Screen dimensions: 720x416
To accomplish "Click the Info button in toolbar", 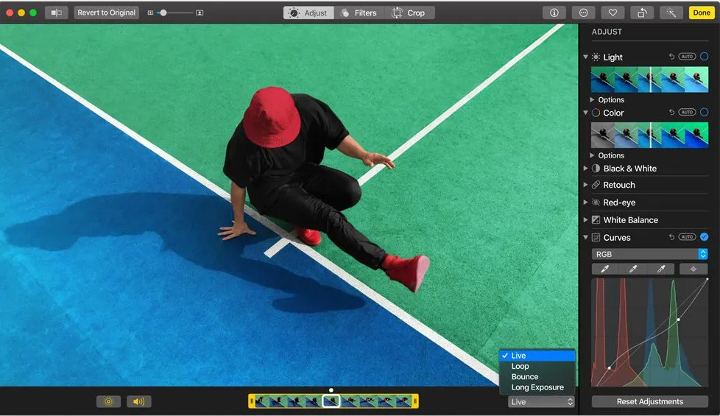I will point(554,13).
